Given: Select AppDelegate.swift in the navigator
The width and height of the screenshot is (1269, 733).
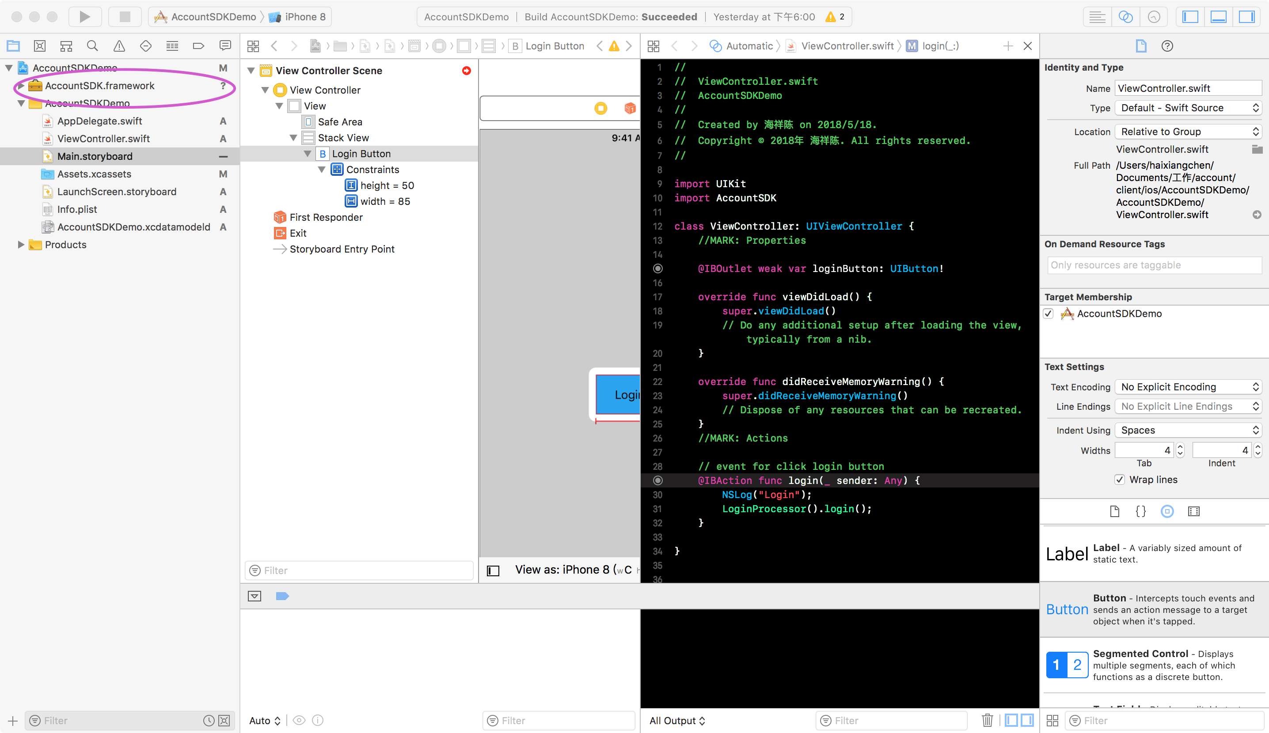Looking at the screenshot, I should pyautogui.click(x=99, y=121).
